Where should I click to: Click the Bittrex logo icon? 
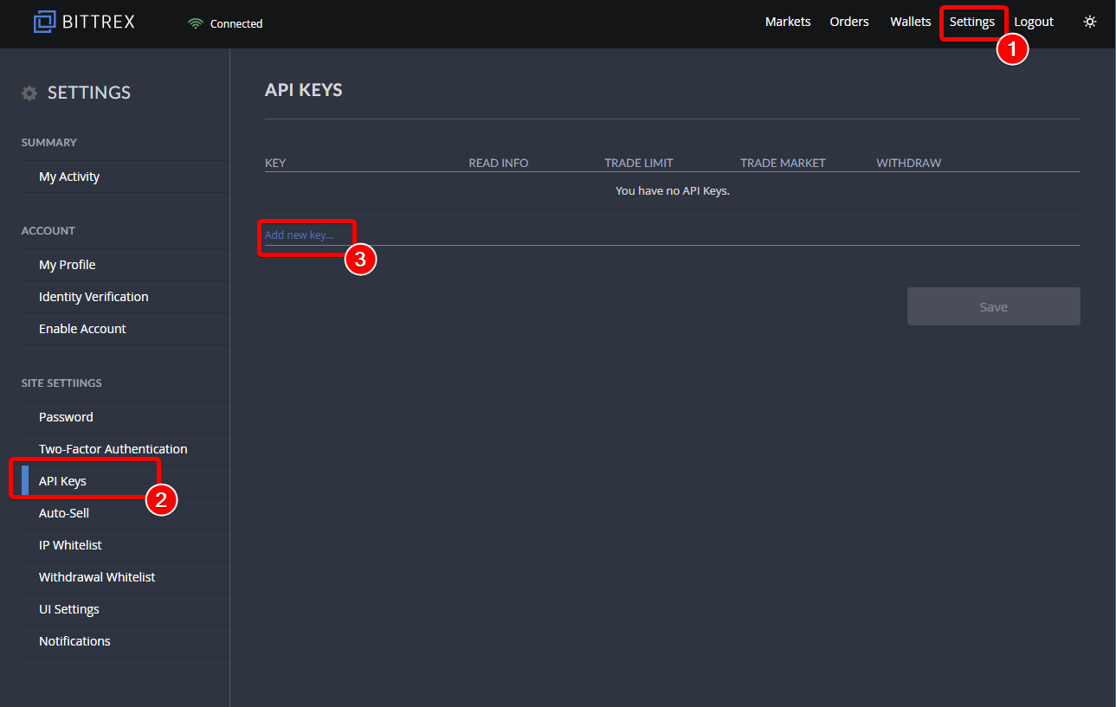45,22
